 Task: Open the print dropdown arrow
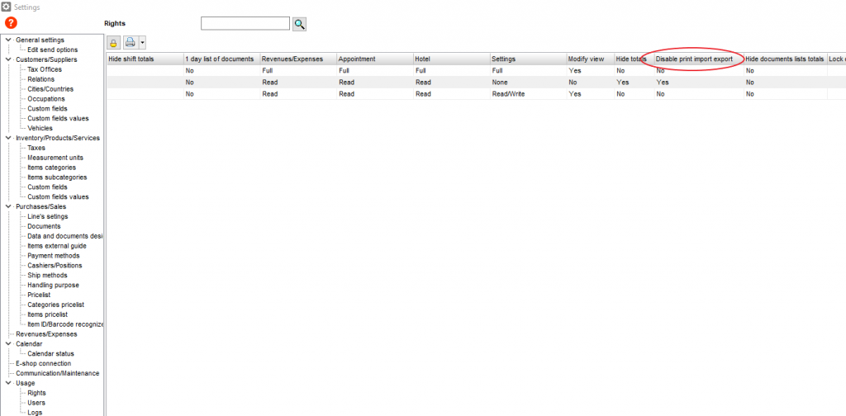(x=142, y=42)
